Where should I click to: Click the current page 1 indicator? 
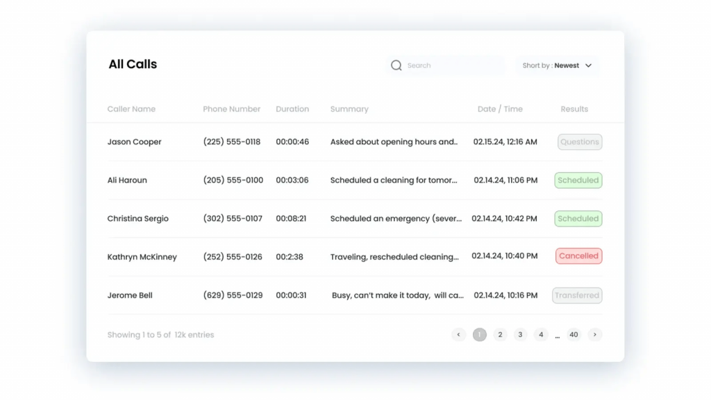pyautogui.click(x=479, y=334)
